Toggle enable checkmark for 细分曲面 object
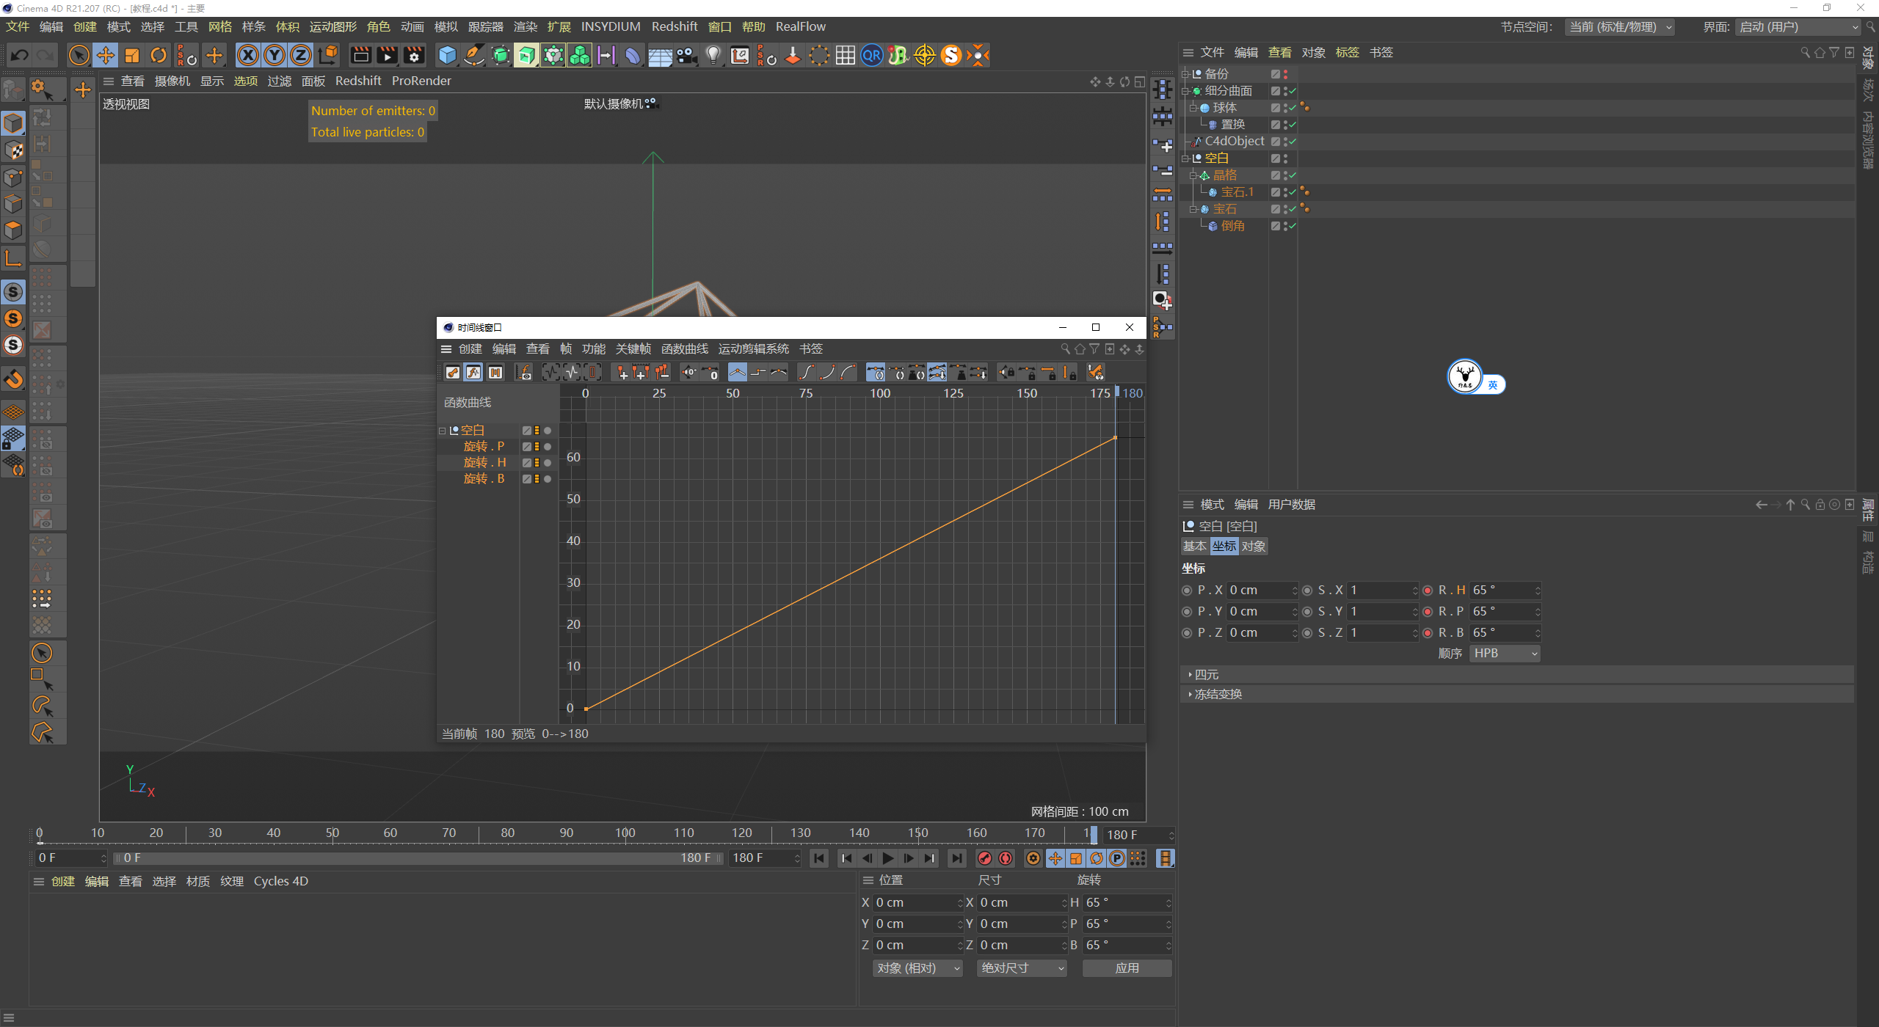 (1293, 91)
